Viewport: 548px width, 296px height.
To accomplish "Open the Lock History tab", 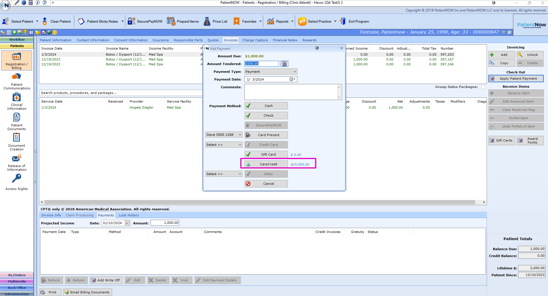I will pyautogui.click(x=128, y=215).
